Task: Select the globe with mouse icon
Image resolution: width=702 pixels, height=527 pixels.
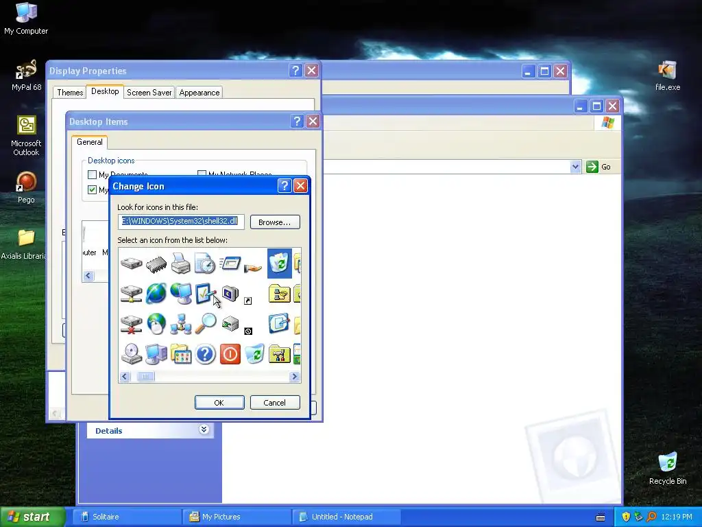Action: tap(156, 324)
